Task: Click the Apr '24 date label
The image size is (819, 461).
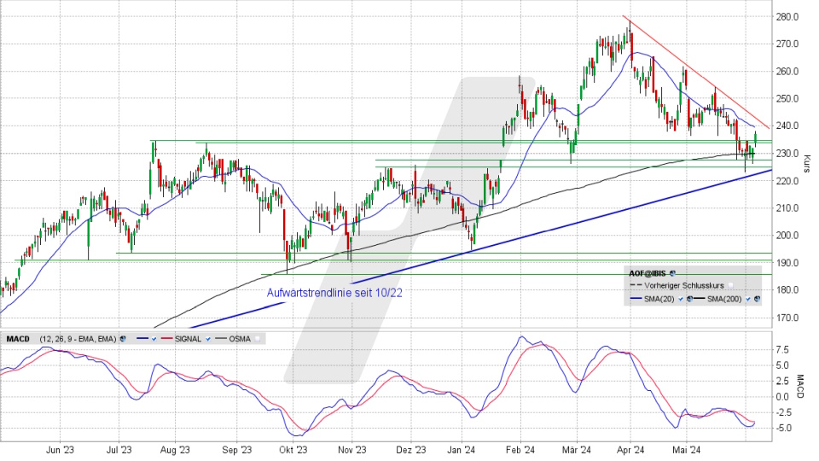Action: pos(630,450)
